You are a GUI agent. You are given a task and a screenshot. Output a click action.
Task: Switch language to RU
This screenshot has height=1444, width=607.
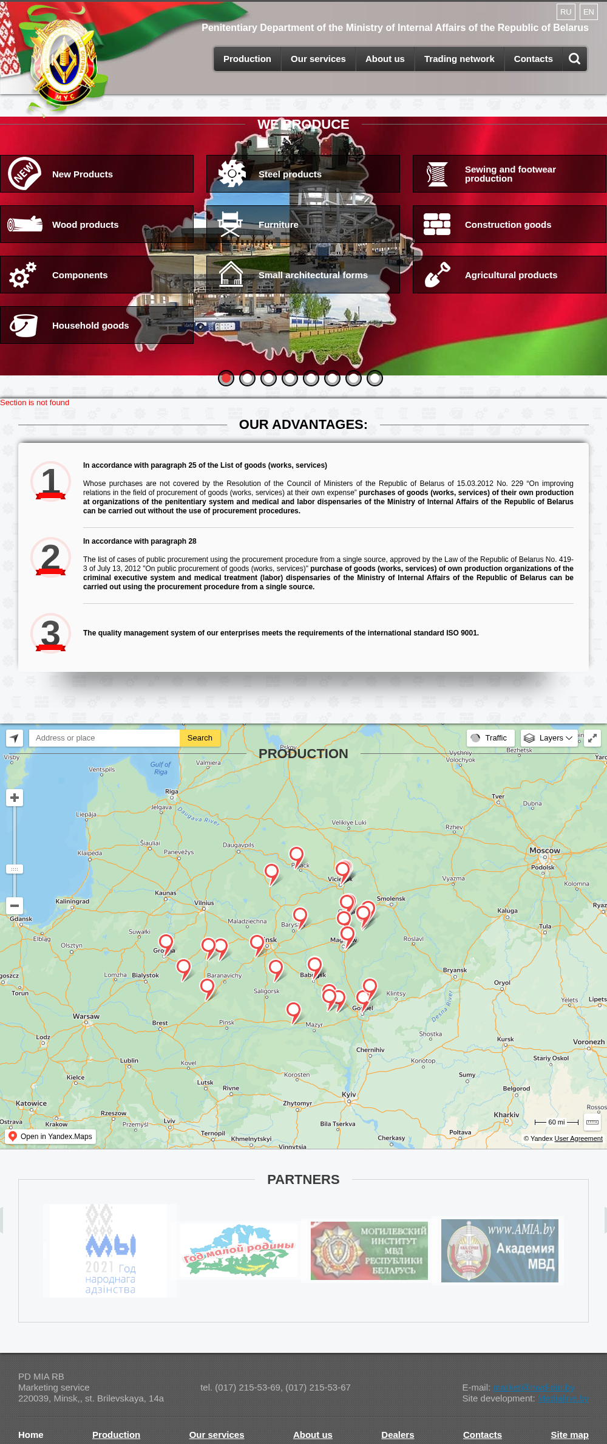pos(566,12)
